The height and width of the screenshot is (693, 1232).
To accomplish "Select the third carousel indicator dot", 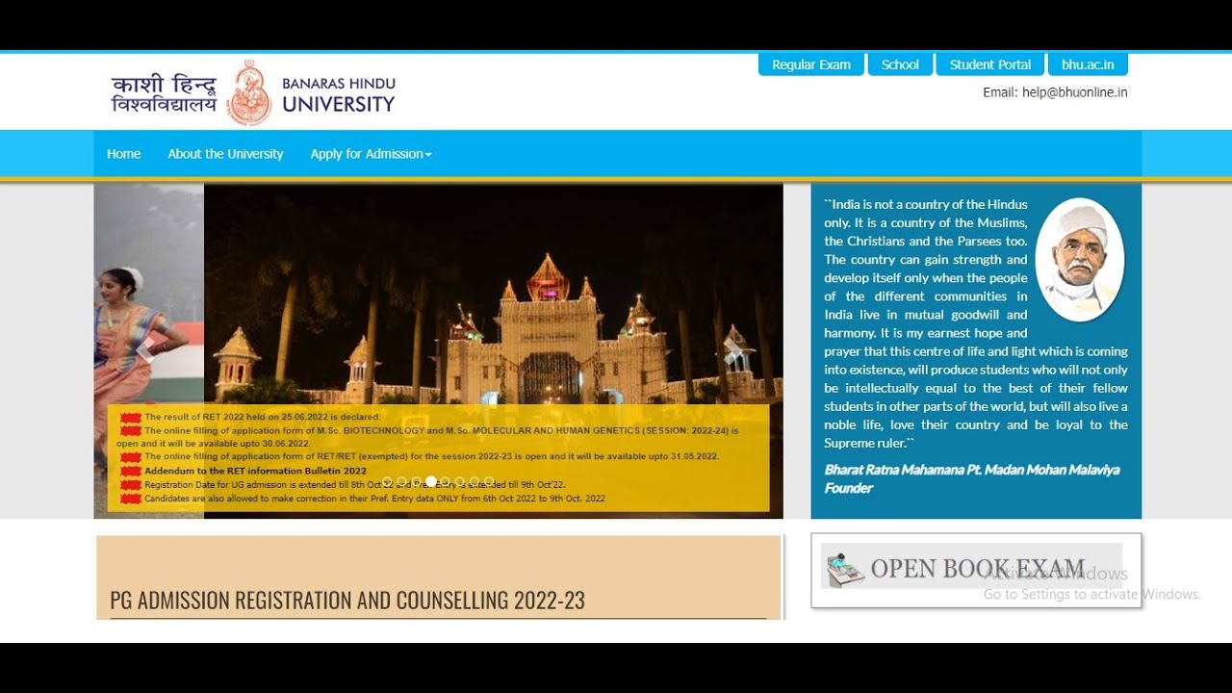I will coord(416,481).
